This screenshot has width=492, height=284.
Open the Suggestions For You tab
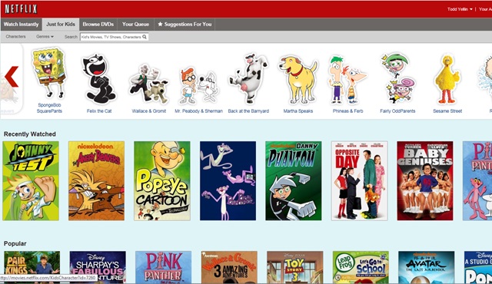(x=184, y=24)
